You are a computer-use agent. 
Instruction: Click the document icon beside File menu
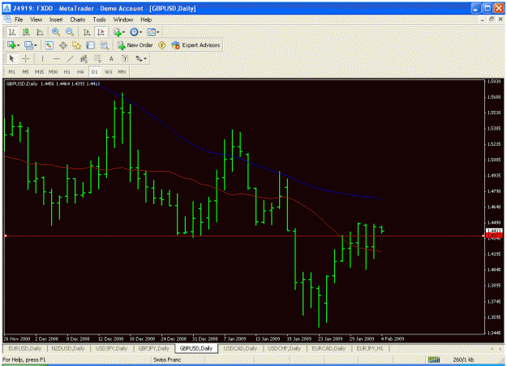tap(8, 19)
